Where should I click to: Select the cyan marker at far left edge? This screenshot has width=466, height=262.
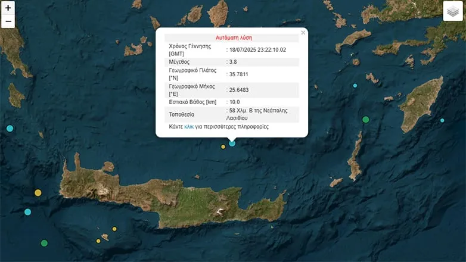[x=10, y=129]
